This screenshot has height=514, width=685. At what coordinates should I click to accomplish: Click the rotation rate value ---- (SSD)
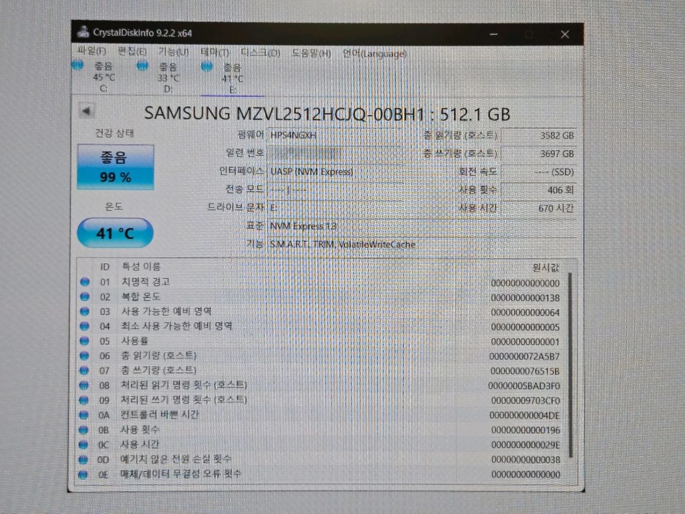tap(538, 172)
